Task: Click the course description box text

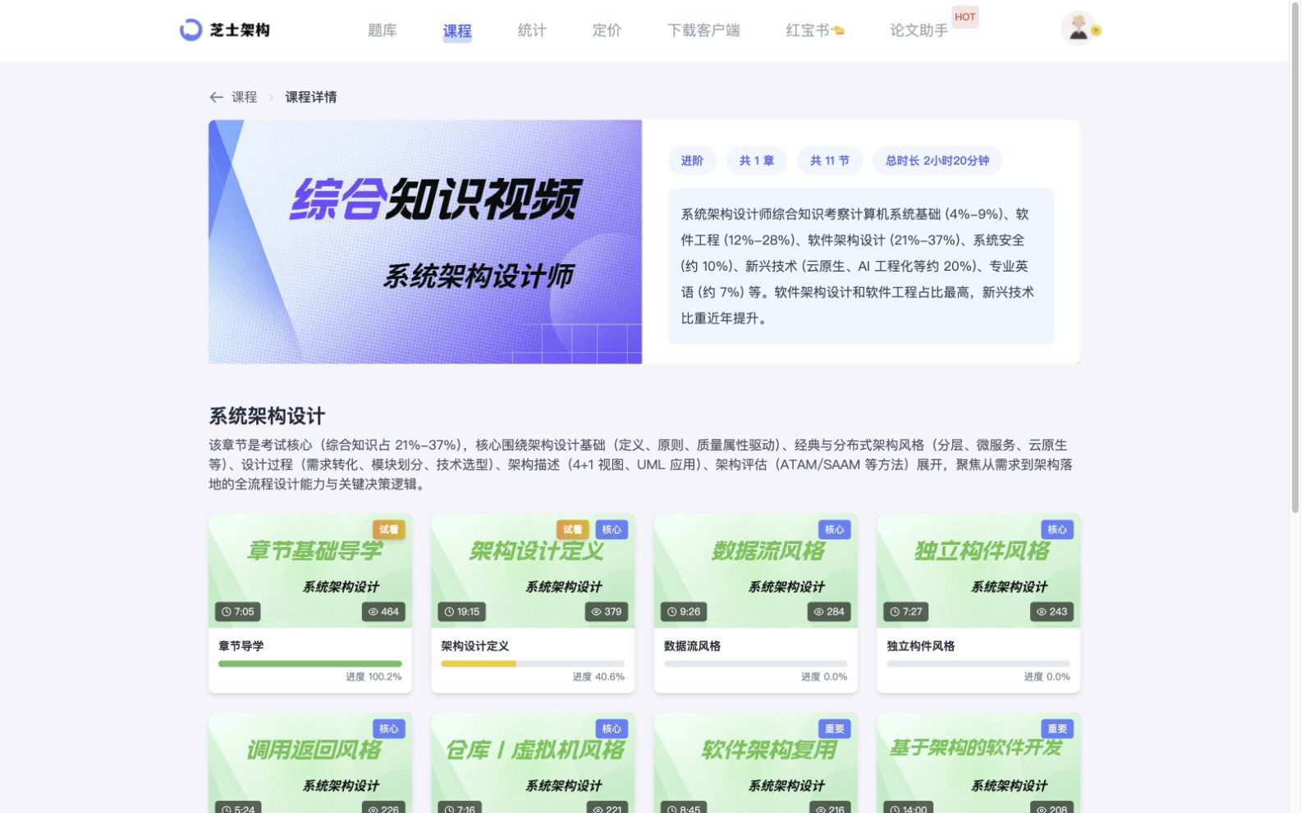Action: click(860, 266)
